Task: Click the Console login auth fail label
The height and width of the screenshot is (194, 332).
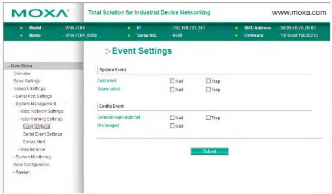Action: [x=118, y=117]
